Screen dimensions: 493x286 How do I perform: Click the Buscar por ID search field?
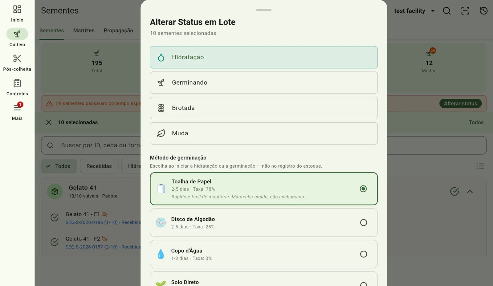click(264, 145)
